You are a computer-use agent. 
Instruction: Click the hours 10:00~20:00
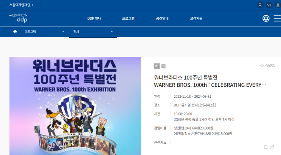click(x=183, y=114)
